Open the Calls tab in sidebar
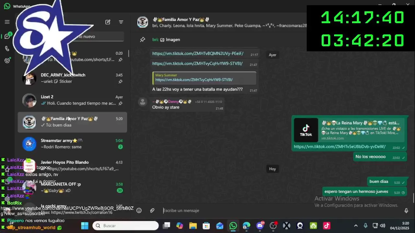This screenshot has width=415, height=233. point(7,49)
